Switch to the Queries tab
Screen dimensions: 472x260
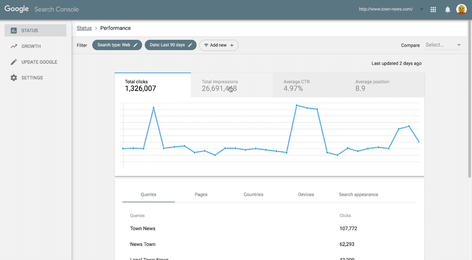click(149, 194)
